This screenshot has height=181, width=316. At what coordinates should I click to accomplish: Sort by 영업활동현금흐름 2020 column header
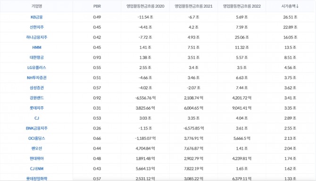[145, 6]
